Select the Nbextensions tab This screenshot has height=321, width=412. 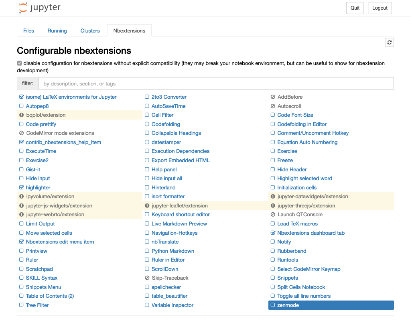pyautogui.click(x=129, y=31)
